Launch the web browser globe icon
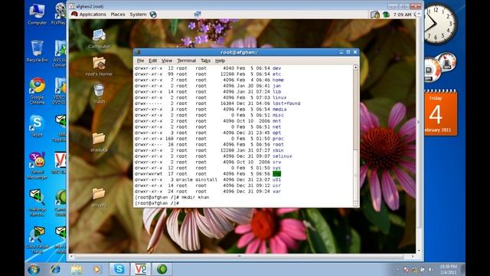This screenshot has height=276, width=490. click(x=153, y=15)
